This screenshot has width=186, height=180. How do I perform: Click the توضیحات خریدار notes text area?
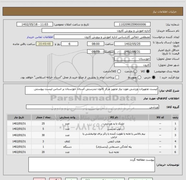coord(92,164)
